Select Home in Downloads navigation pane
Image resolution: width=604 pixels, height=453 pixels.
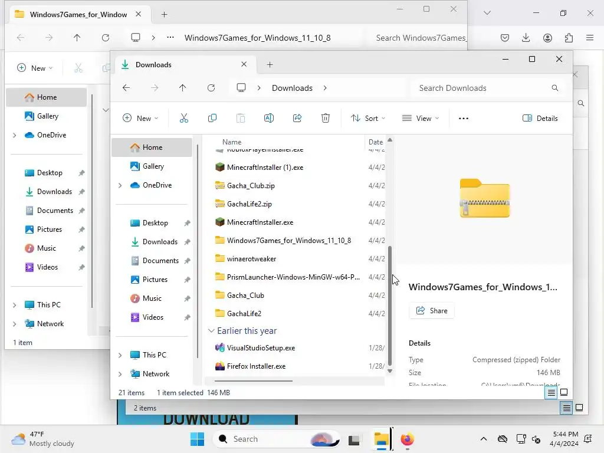coord(152,147)
